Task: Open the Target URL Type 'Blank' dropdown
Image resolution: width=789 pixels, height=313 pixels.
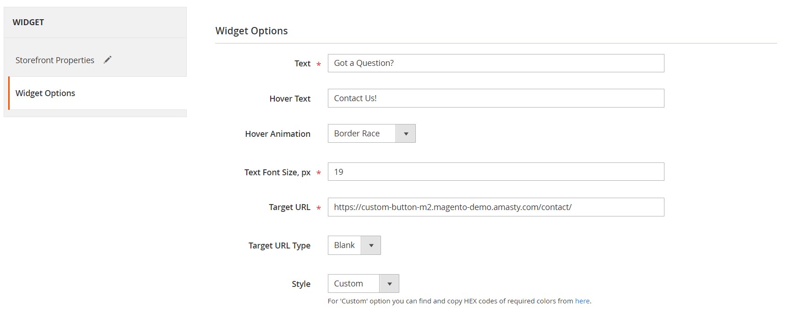Action: coord(345,245)
